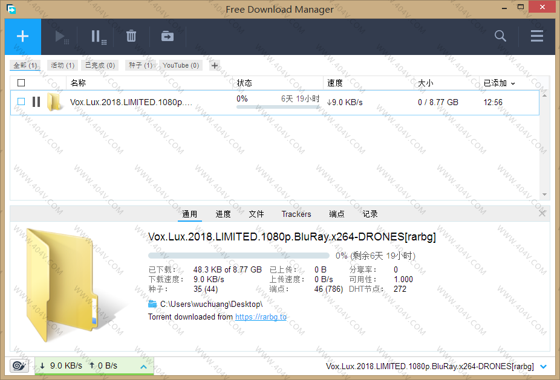Open the https://rarbg.to link
Image resolution: width=560 pixels, height=380 pixels.
pyautogui.click(x=261, y=317)
